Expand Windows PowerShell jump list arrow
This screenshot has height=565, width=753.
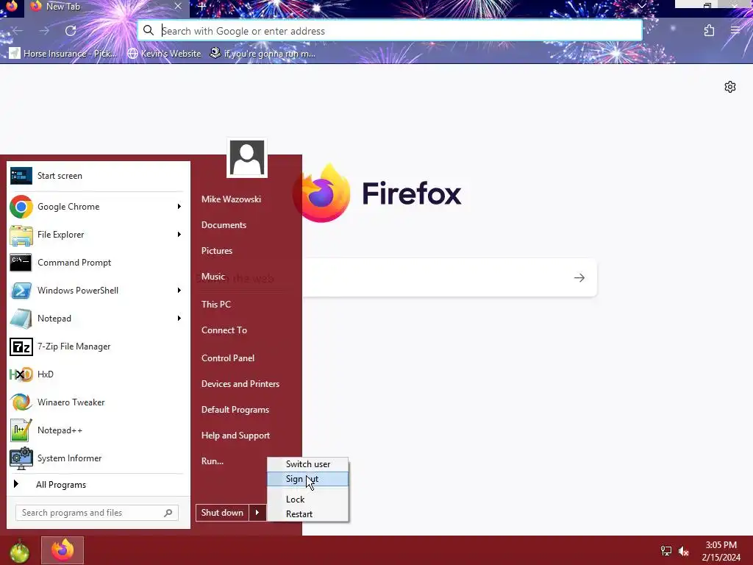coord(179,290)
